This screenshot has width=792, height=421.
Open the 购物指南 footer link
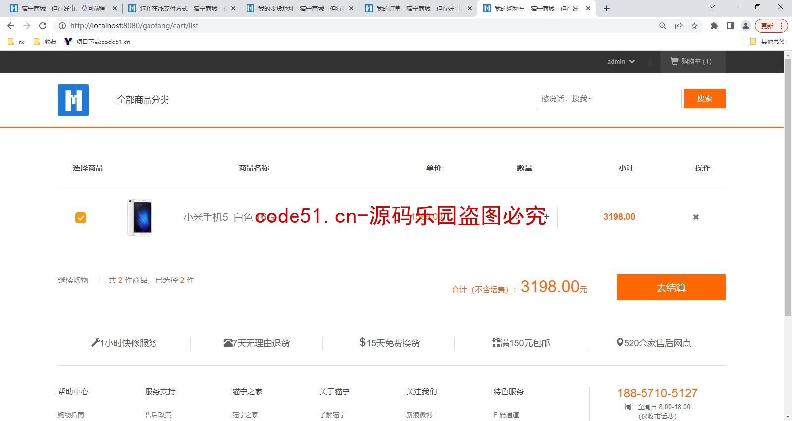[x=71, y=415]
